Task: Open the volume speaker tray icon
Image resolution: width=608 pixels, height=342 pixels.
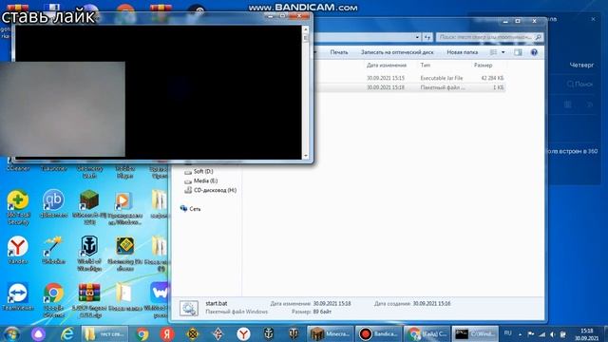Action: 553,334
